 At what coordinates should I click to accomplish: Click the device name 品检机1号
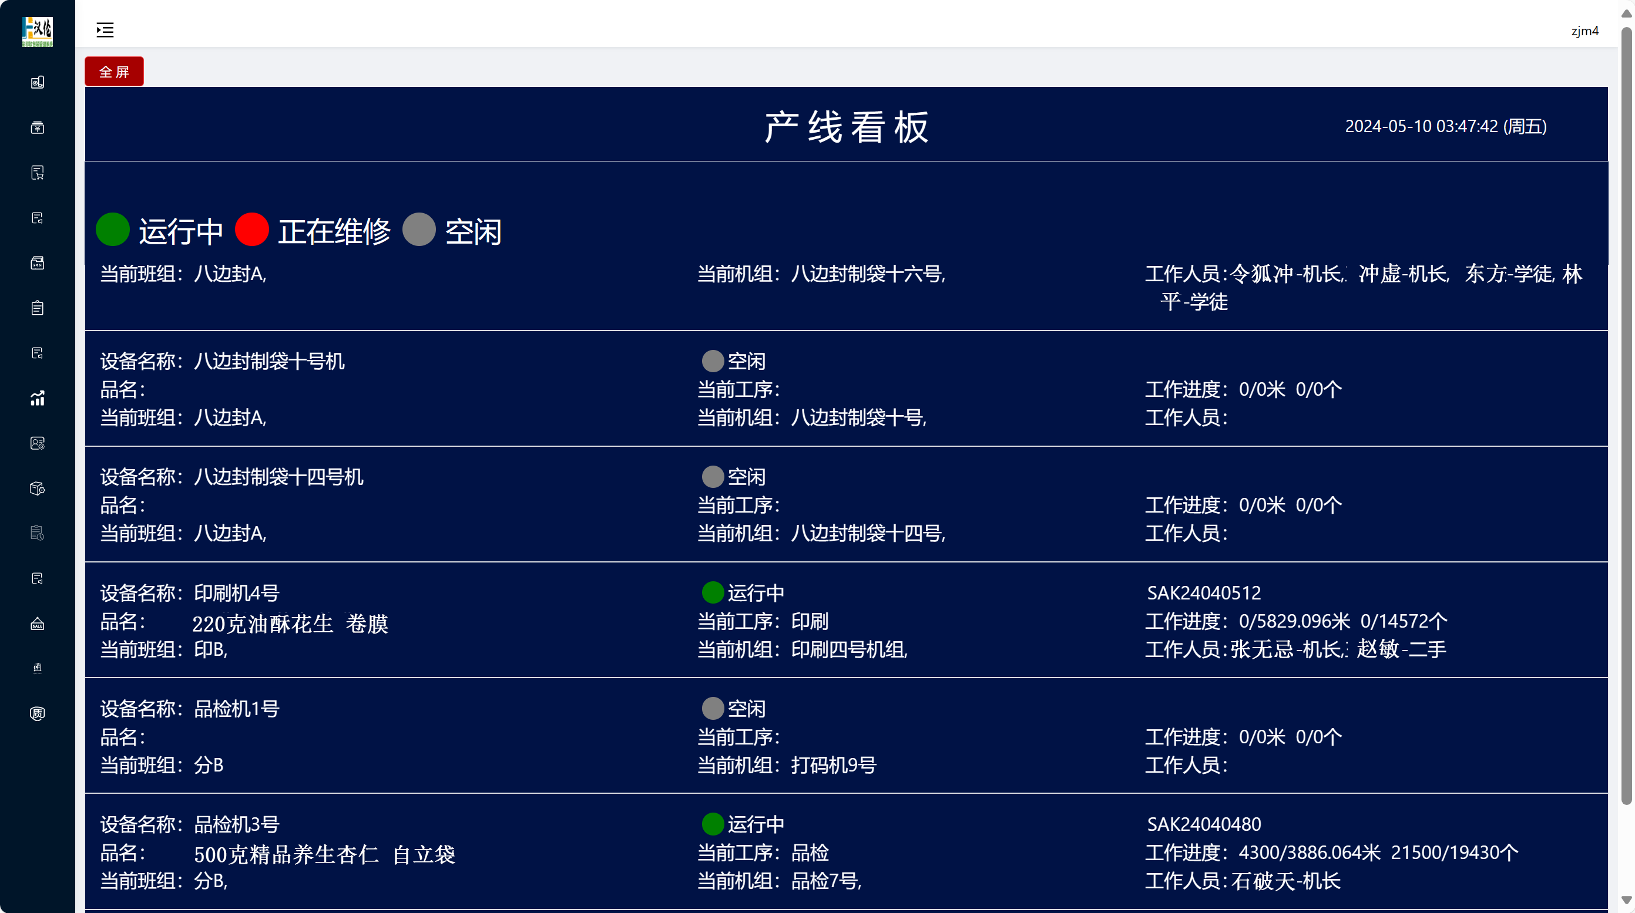pyautogui.click(x=237, y=708)
